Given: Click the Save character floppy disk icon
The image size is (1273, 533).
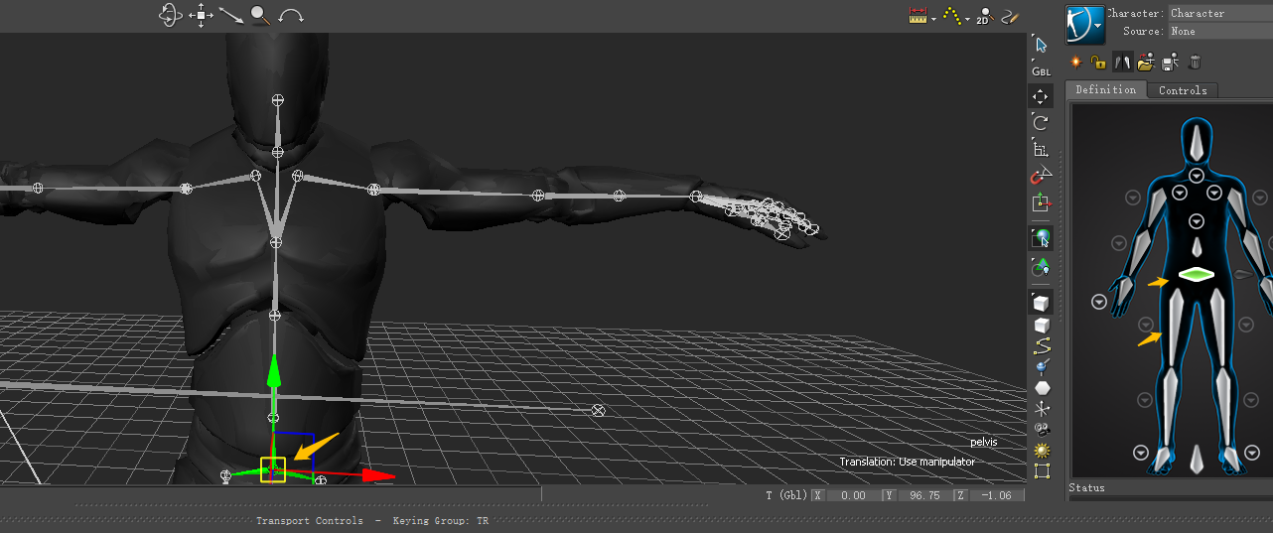Looking at the screenshot, I should [x=1171, y=63].
